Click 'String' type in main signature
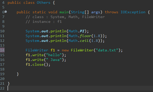153x92 pixels. point(77,12)
